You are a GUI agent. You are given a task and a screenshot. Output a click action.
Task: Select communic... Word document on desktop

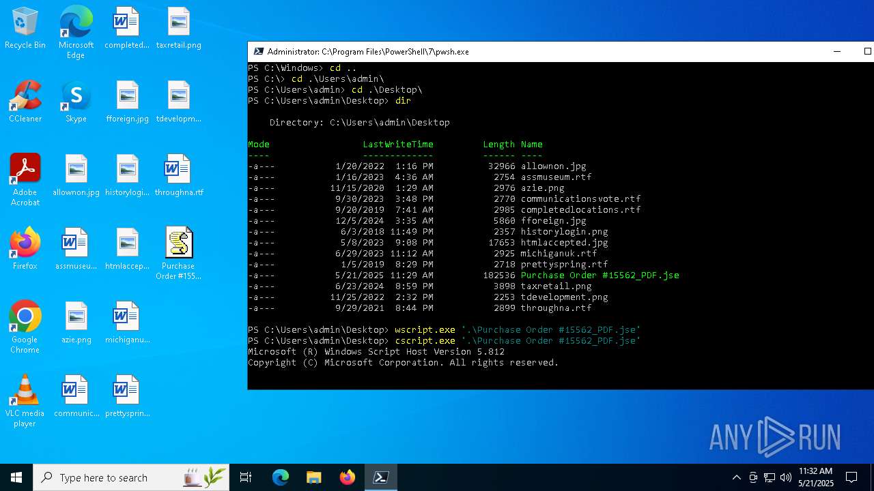76,397
